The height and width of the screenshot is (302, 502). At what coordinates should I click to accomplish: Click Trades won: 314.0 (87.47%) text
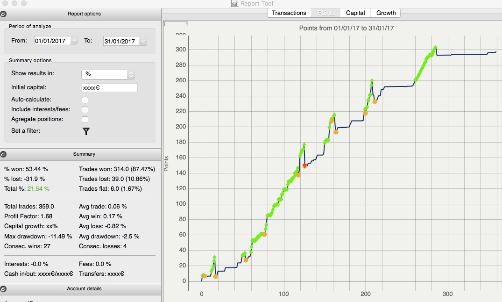click(117, 169)
